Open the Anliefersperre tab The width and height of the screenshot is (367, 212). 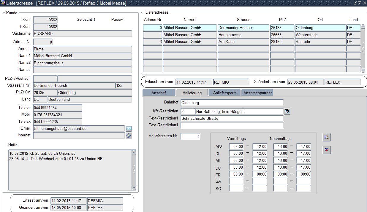point(224,93)
